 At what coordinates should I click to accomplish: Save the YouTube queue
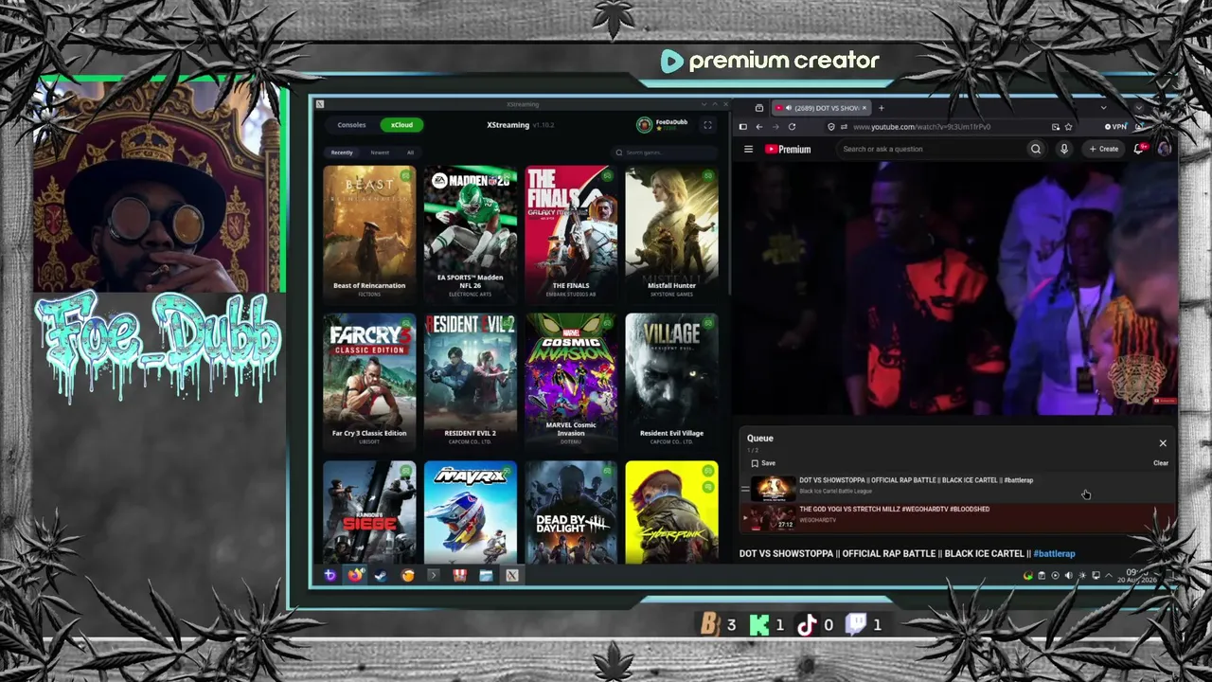[763, 463]
